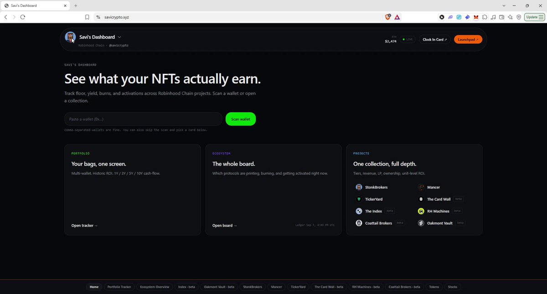Select Stocks in the bottom nav
547x294 pixels.
(453, 287)
